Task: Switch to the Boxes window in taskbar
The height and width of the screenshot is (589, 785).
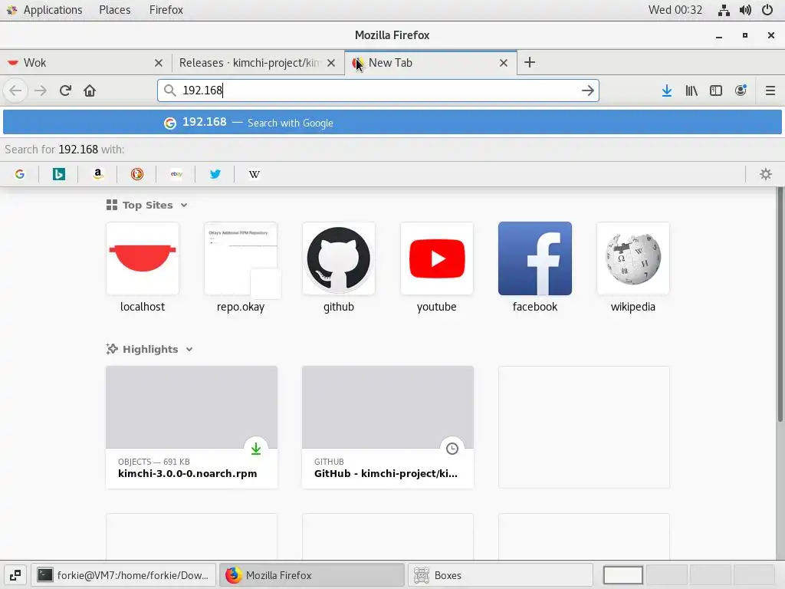Action: [x=500, y=575]
